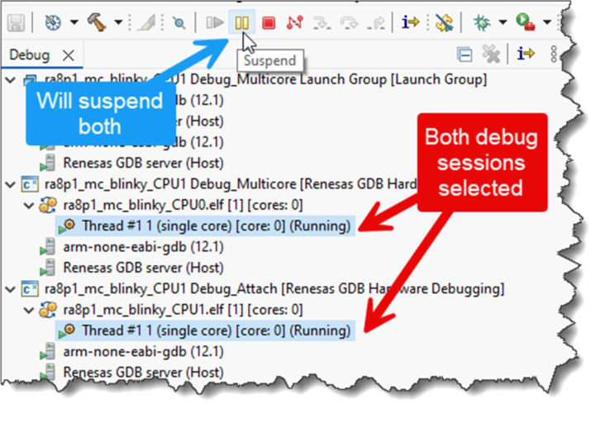Viewport: 610px width, 423px height.
Task: Click the disabled Save floppy icon
Action: (16, 23)
